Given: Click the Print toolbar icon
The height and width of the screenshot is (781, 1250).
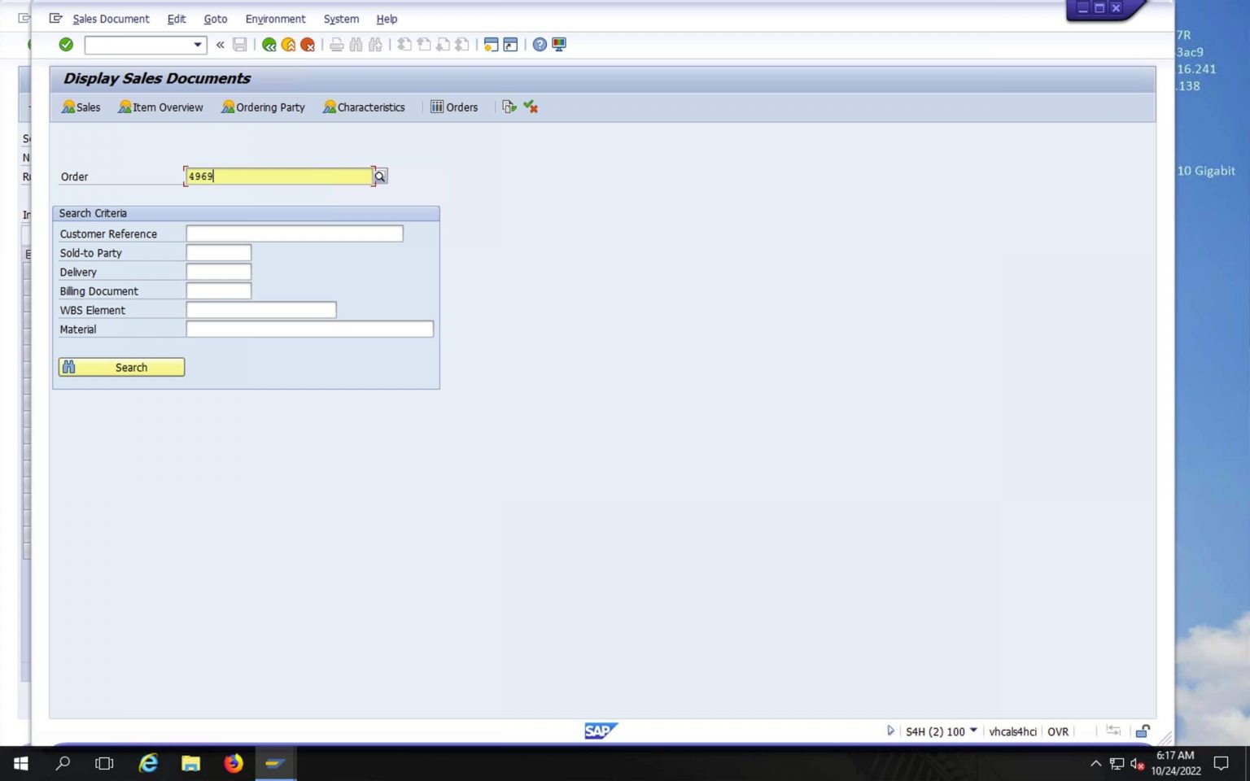Looking at the screenshot, I should (x=337, y=45).
